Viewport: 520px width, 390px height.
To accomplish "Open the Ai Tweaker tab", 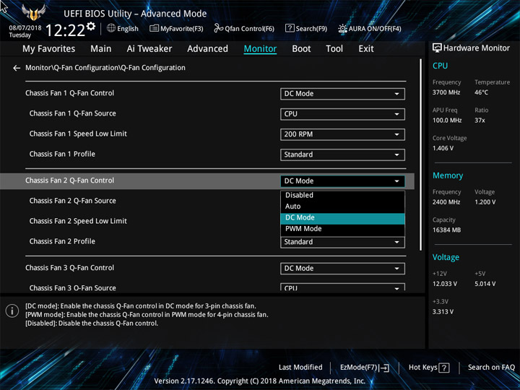I will [149, 49].
